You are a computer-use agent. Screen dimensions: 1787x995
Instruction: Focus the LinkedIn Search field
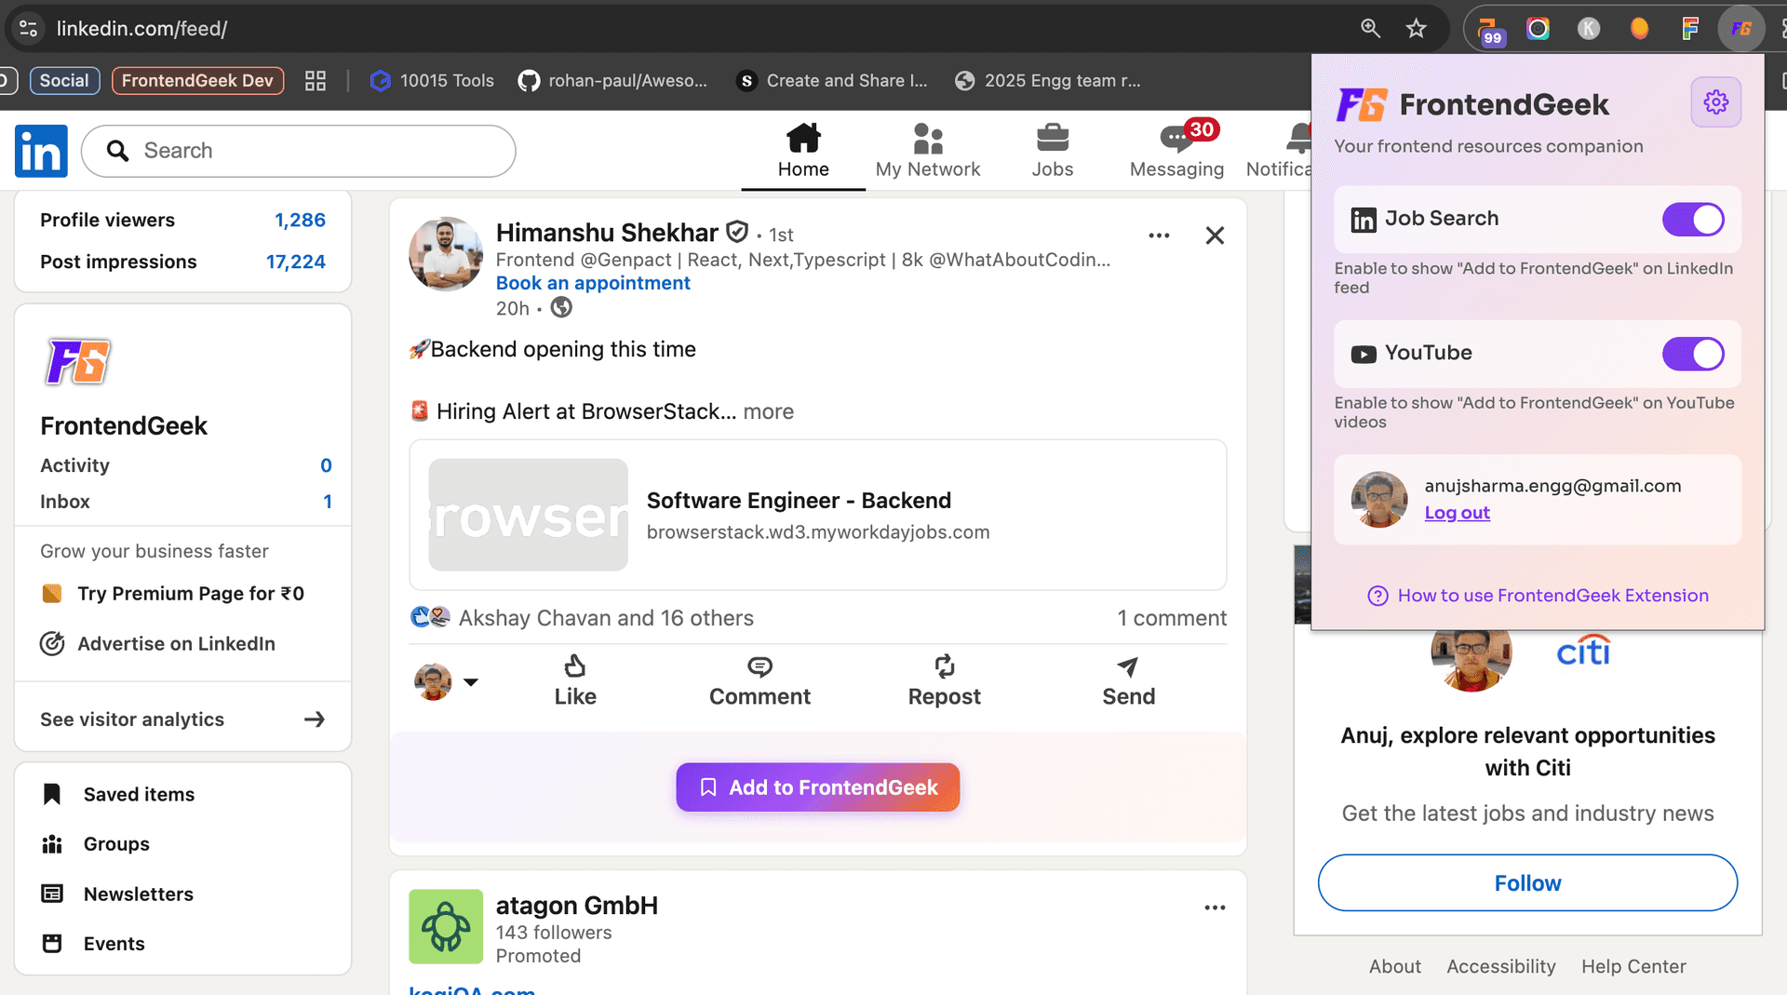click(x=298, y=151)
